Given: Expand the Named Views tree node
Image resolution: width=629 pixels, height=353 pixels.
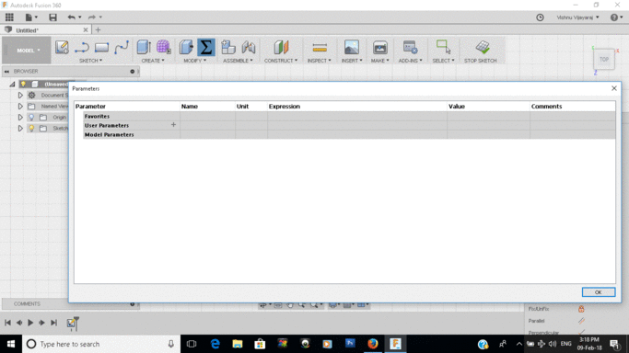Looking at the screenshot, I should click(20, 107).
